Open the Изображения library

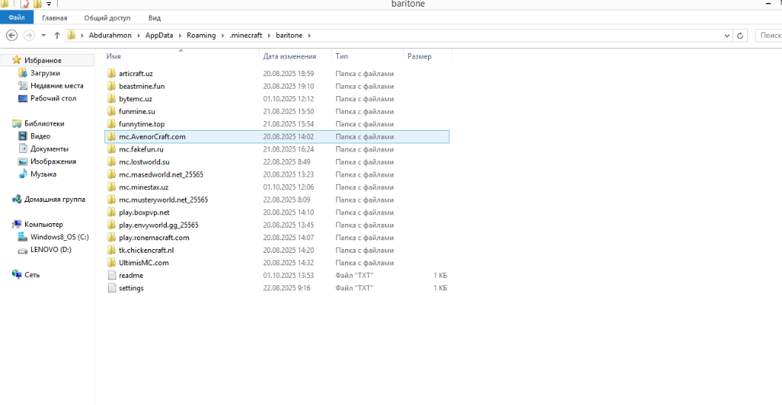pyautogui.click(x=53, y=161)
